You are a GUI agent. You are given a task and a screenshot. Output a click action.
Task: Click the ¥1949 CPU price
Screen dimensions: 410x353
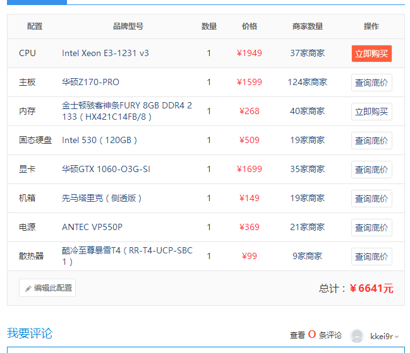click(249, 53)
